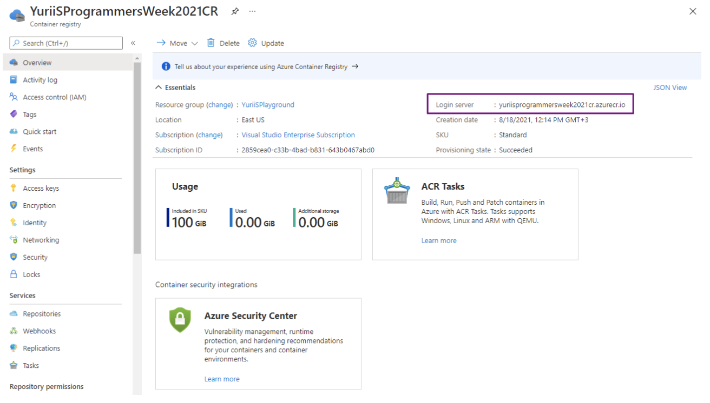Click the Update gear icon
The image size is (710, 403).
[252, 43]
